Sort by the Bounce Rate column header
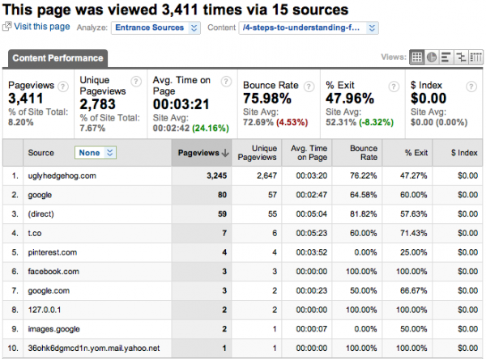 364,153
